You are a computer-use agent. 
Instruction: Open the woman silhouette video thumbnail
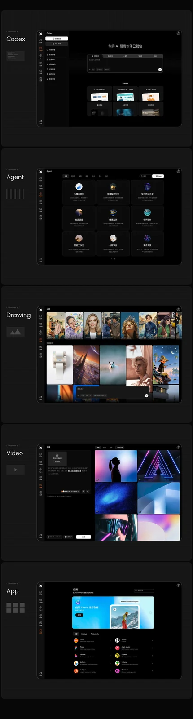pos(116,466)
